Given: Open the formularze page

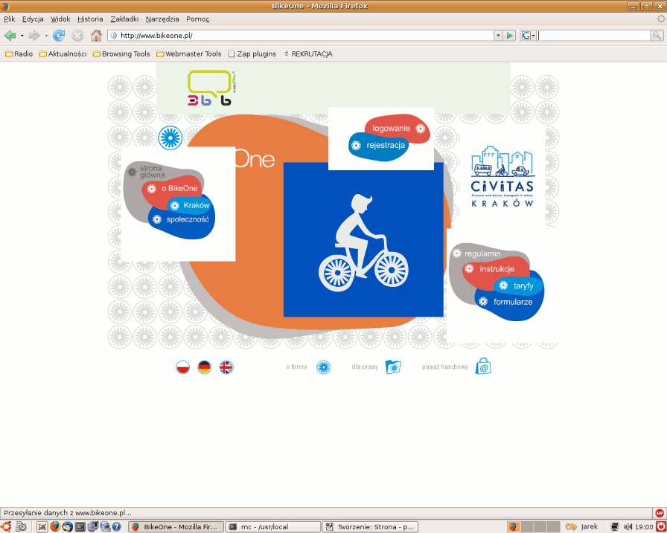Looking at the screenshot, I should [x=507, y=302].
